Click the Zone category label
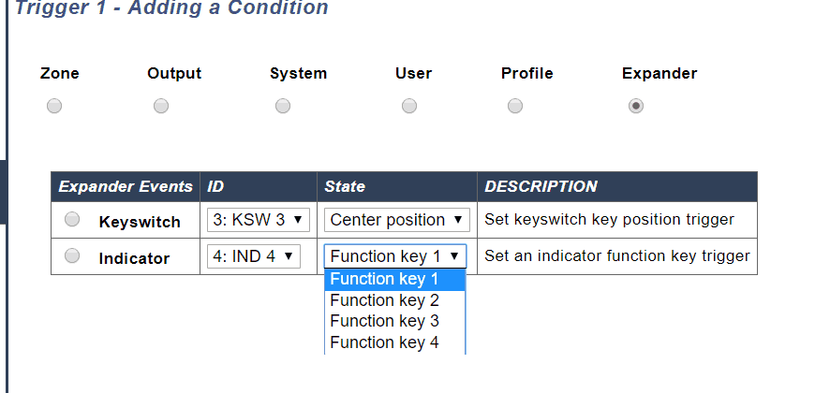The height and width of the screenshot is (393, 815). (x=60, y=73)
